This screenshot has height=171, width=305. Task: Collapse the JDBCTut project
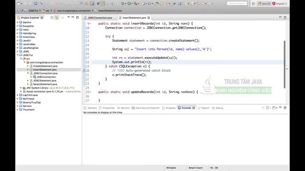pos(18,55)
